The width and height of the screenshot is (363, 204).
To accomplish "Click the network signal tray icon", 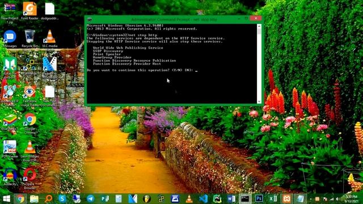I will 332,199.
